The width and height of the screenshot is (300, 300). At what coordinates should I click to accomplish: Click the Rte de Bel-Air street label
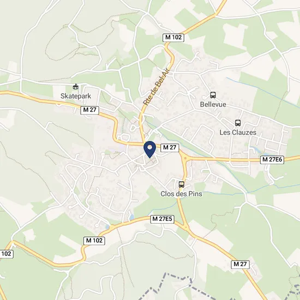(155, 87)
